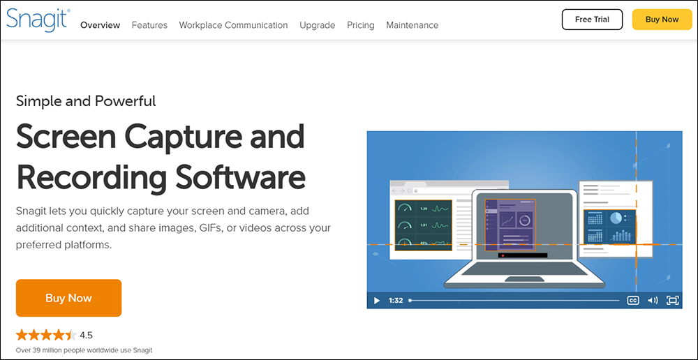Image resolution: width=698 pixels, height=360 pixels.
Task: Open the video in fullscreen
Action: pyautogui.click(x=673, y=301)
